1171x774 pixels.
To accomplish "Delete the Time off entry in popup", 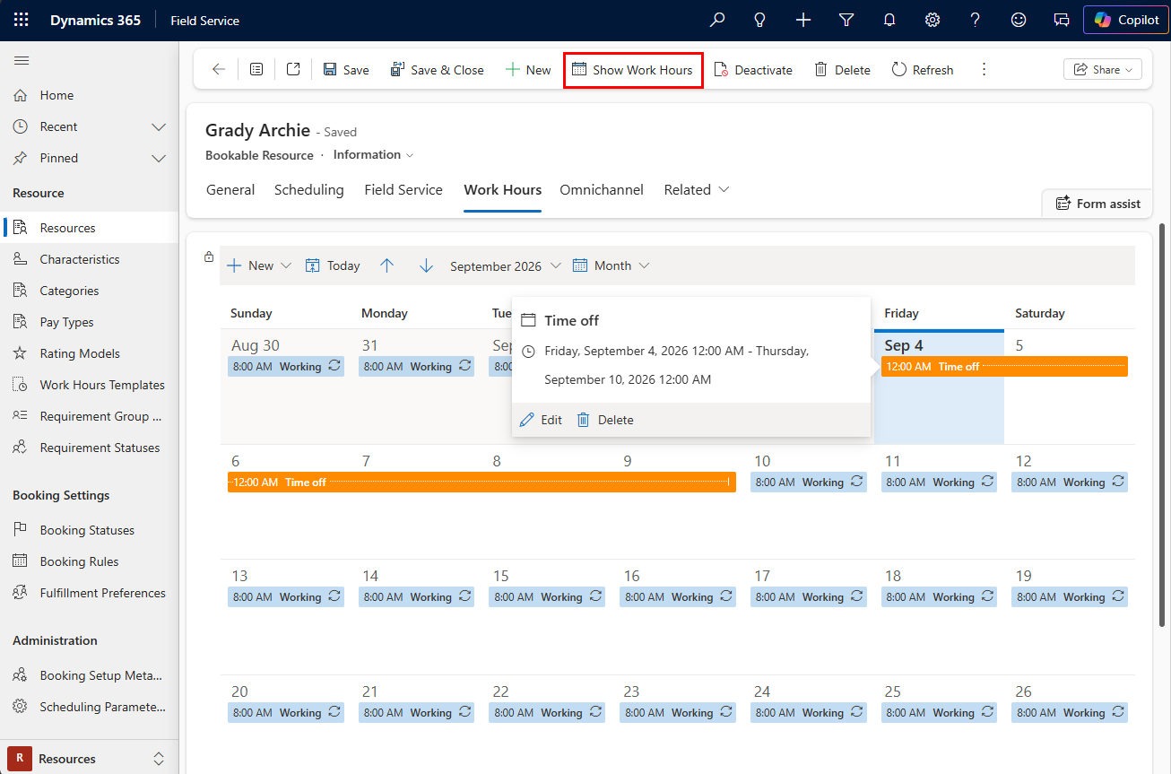I will pos(605,420).
